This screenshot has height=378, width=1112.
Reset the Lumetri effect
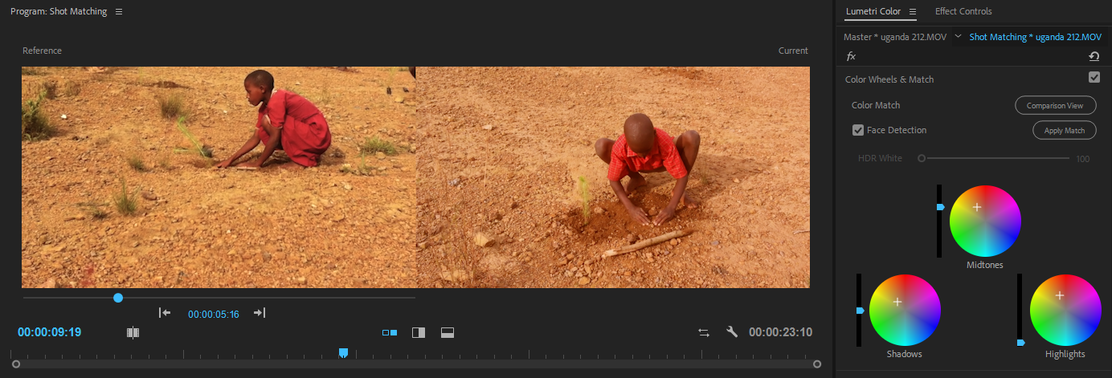[1094, 56]
